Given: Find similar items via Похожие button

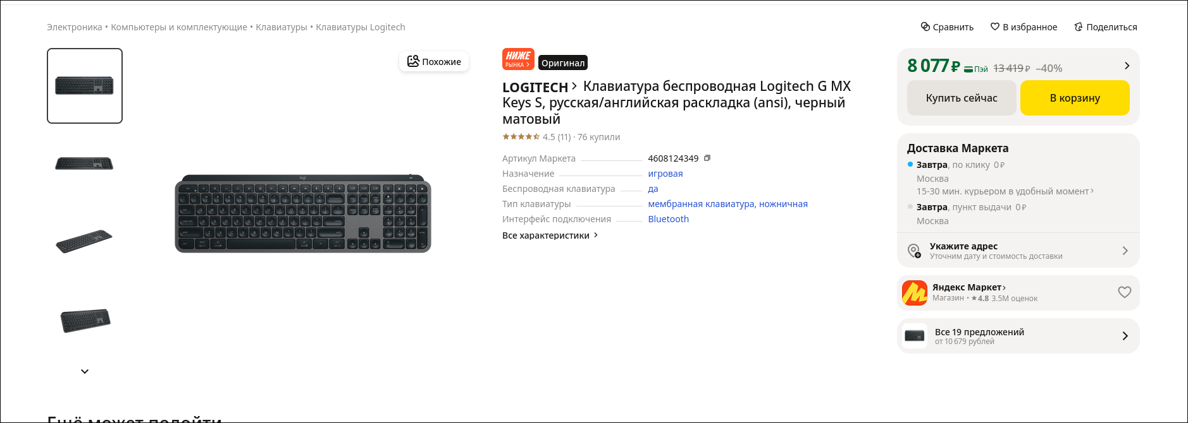Looking at the screenshot, I should [x=434, y=61].
